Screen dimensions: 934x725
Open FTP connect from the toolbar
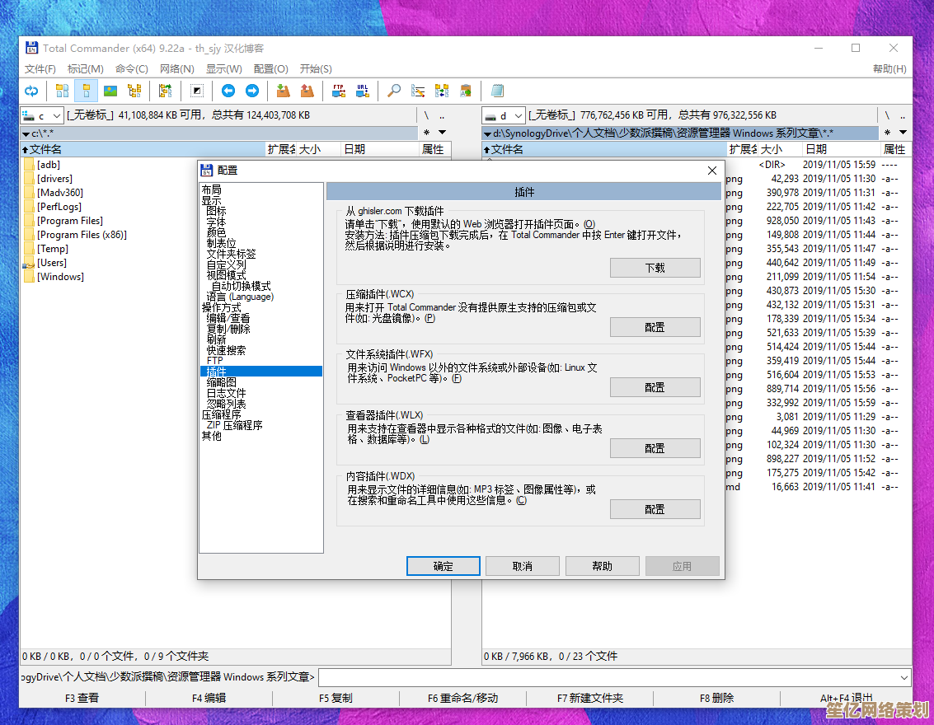(x=338, y=91)
